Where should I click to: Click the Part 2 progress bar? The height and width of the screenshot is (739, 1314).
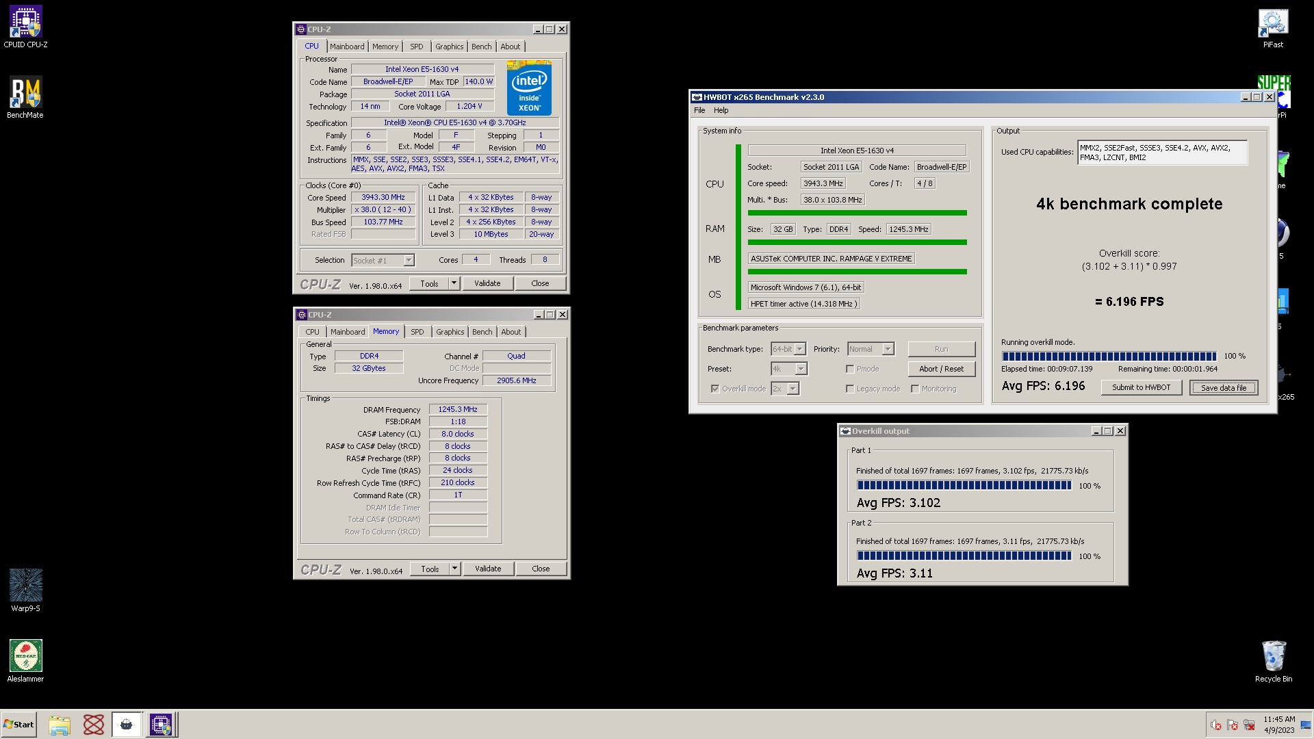[964, 556]
